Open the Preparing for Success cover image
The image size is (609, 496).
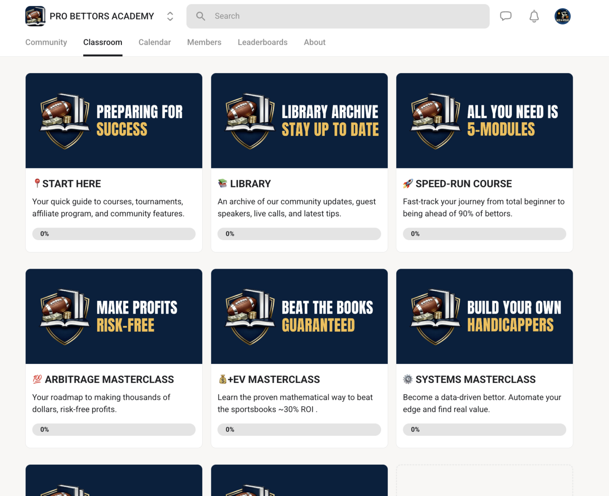[114, 121]
